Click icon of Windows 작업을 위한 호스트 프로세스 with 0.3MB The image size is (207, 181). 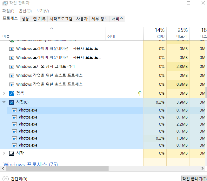coord(12,84)
